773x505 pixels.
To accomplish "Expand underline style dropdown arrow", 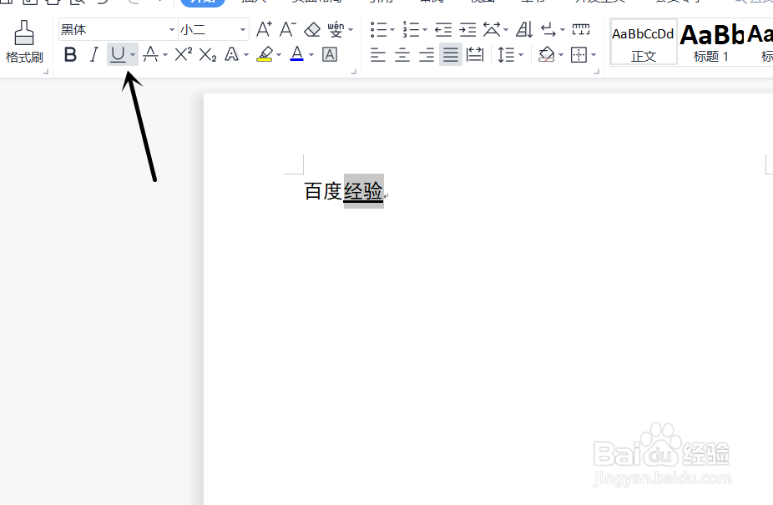I will click(133, 55).
